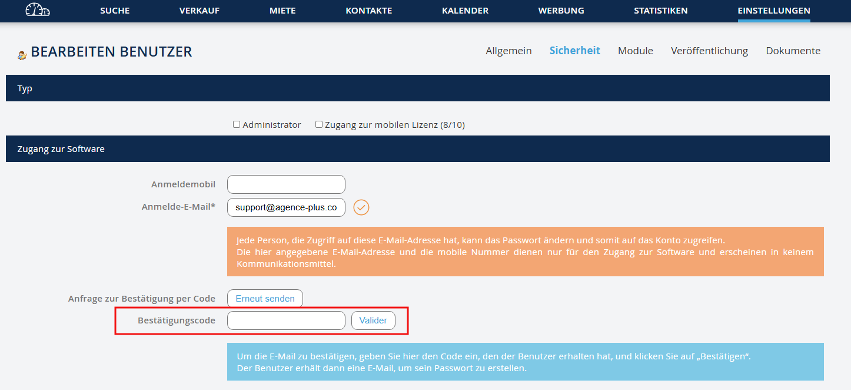Switch to the Allgemein tab
Image resolution: width=851 pixels, height=390 pixels.
pos(508,51)
